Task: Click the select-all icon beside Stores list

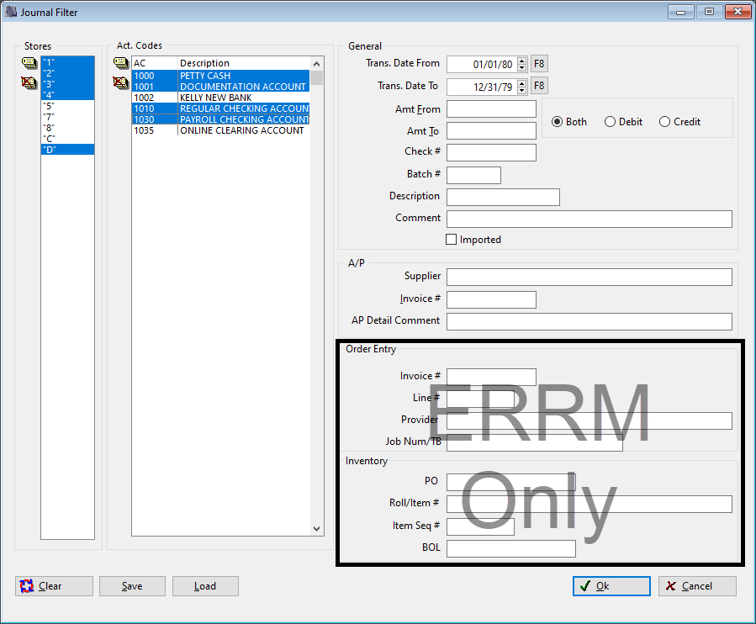Action: 29,62
